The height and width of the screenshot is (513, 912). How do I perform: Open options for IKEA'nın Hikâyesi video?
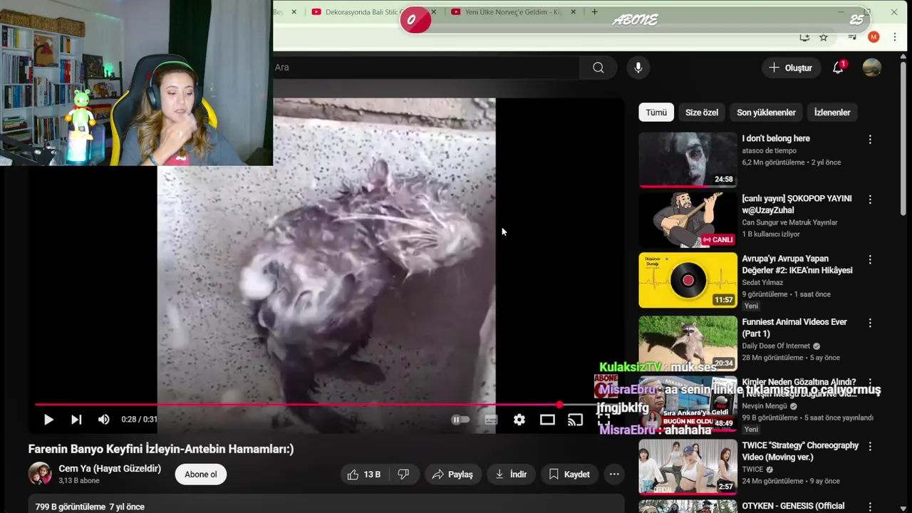pyautogui.click(x=870, y=260)
